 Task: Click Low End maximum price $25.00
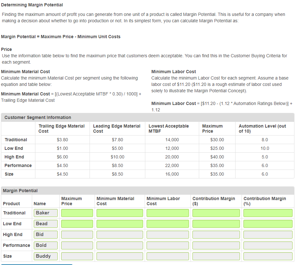(x=217, y=148)
